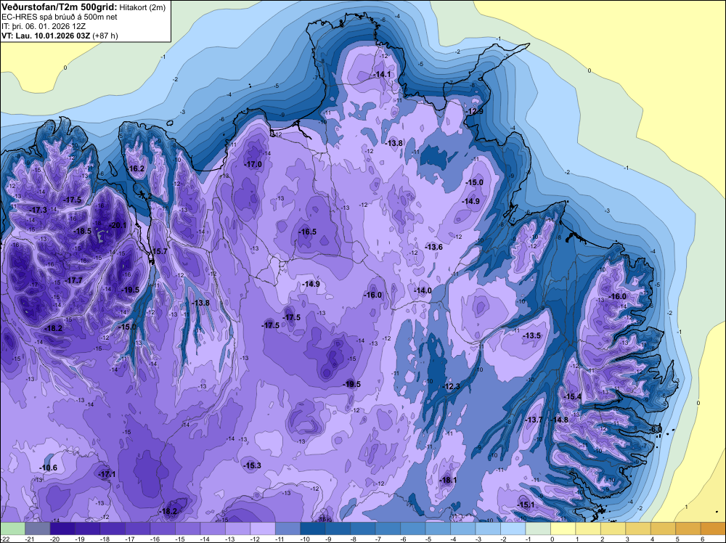Click the -15.3 temperature label

point(253,466)
